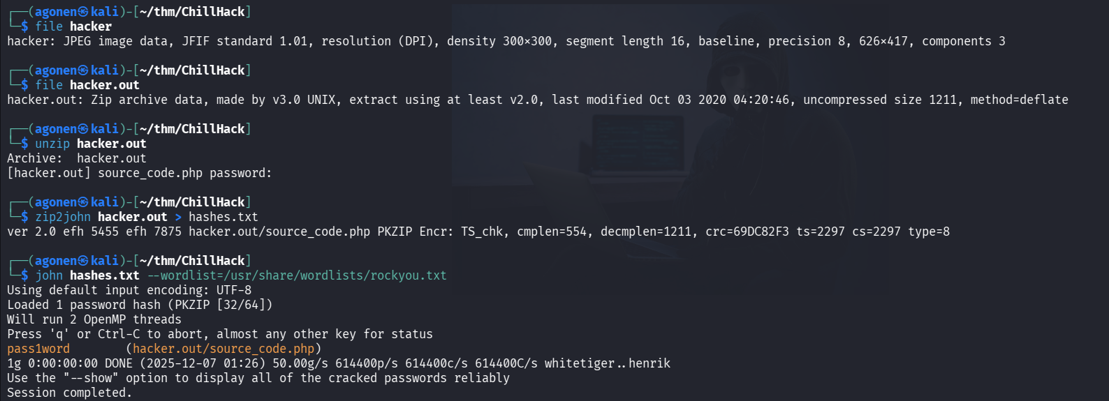1109x401 pixels.
Task: Click the "Session completed." line
Action: coord(69,393)
